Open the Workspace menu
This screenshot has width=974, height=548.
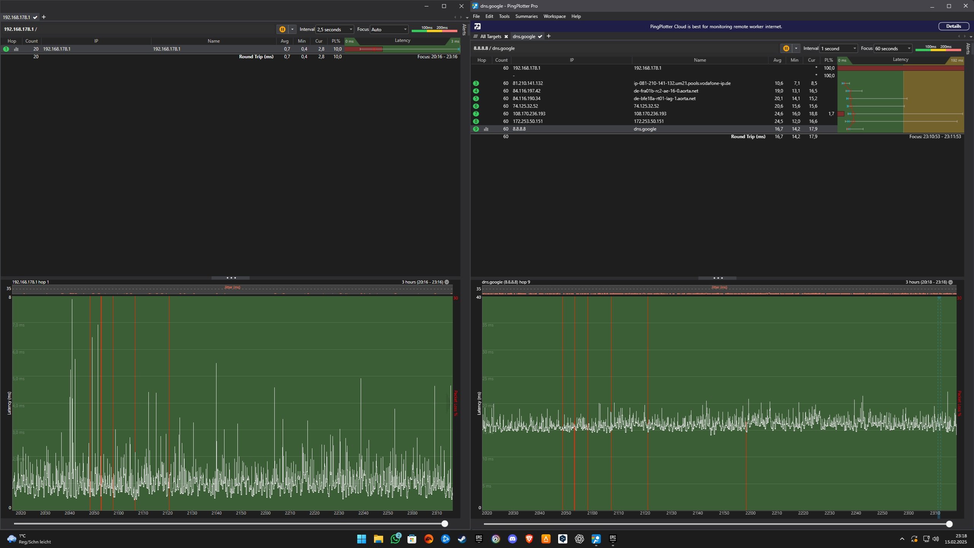coord(554,16)
